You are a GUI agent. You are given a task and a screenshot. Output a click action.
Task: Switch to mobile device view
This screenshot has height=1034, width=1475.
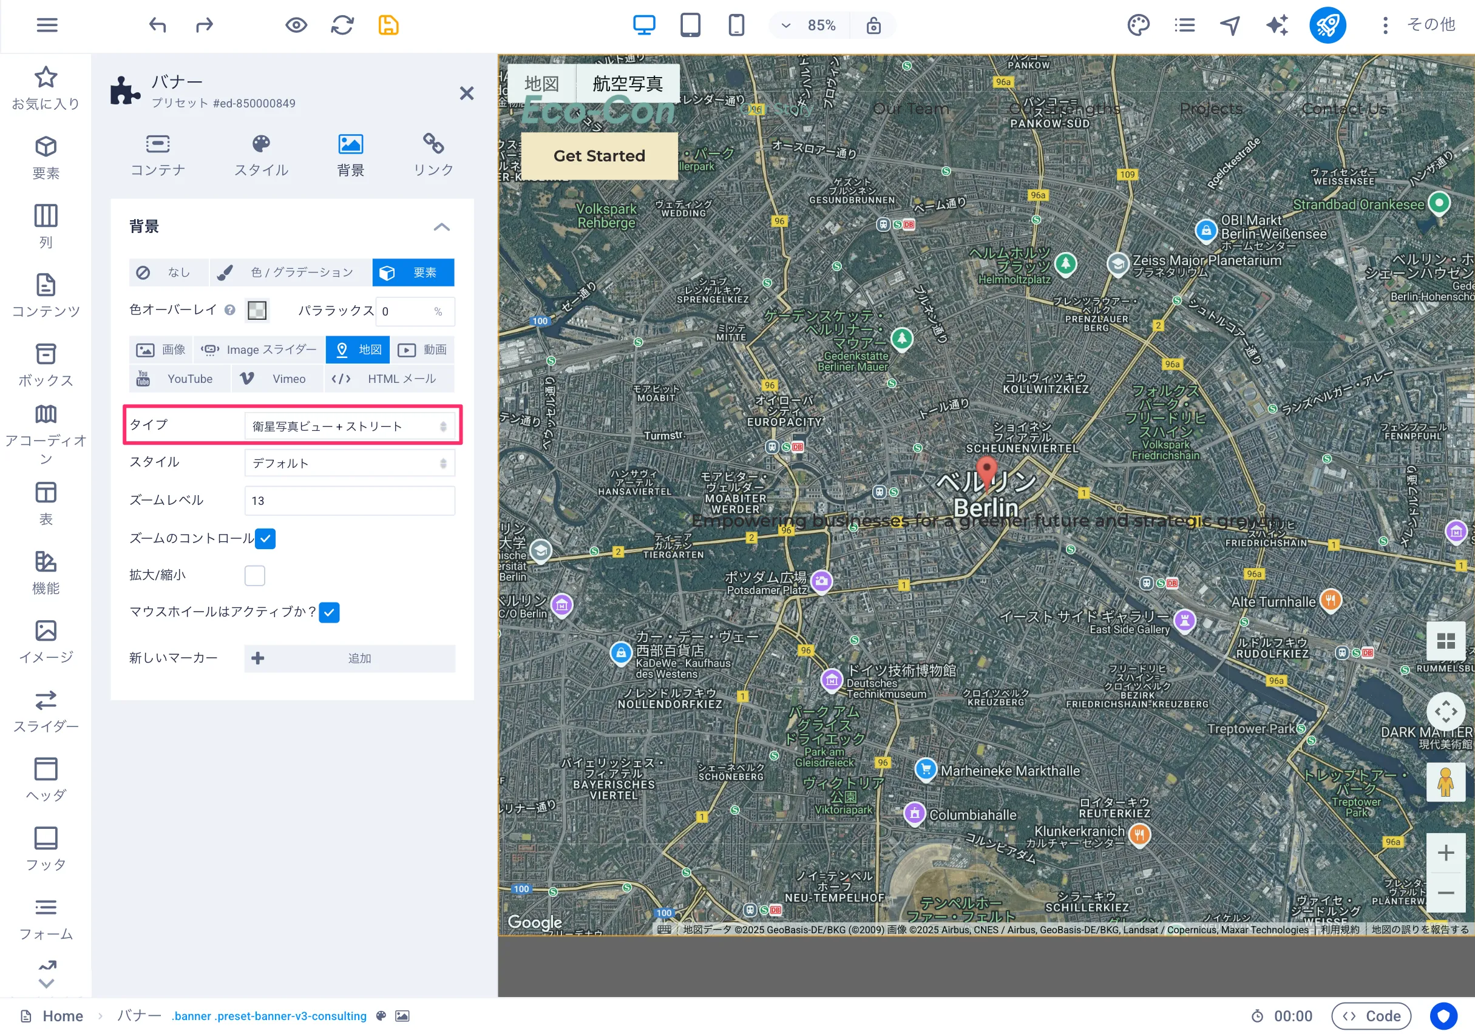[x=737, y=25]
